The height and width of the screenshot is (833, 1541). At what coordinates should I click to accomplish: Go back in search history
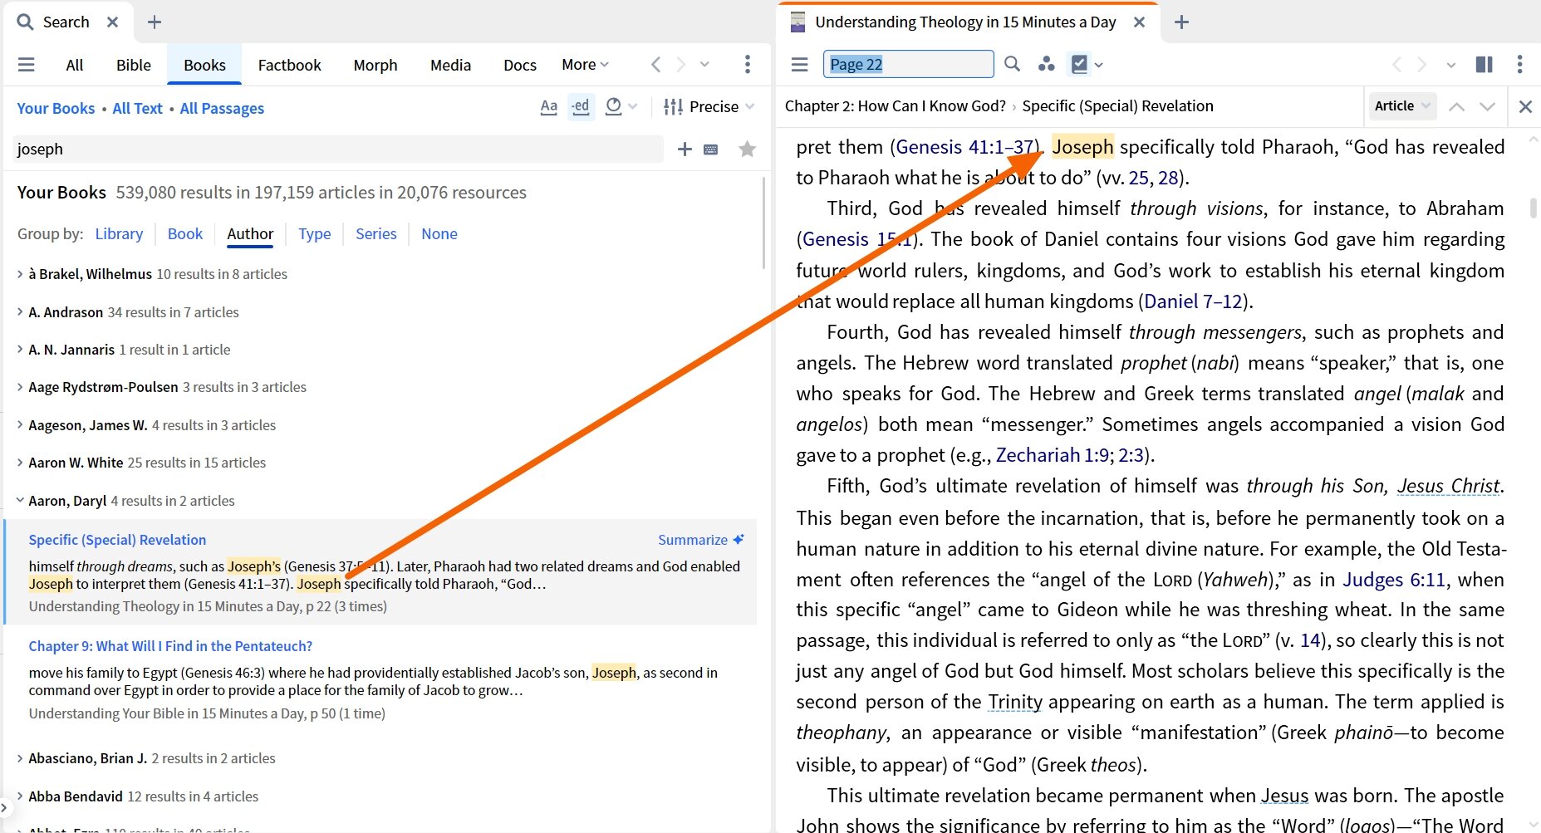(x=656, y=65)
